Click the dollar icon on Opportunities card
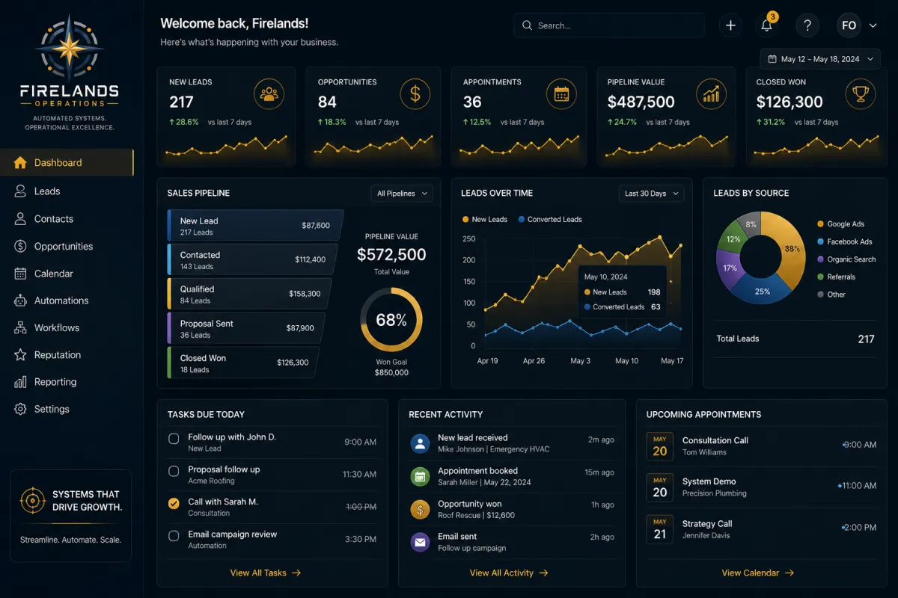The width and height of the screenshot is (898, 598). coord(415,93)
